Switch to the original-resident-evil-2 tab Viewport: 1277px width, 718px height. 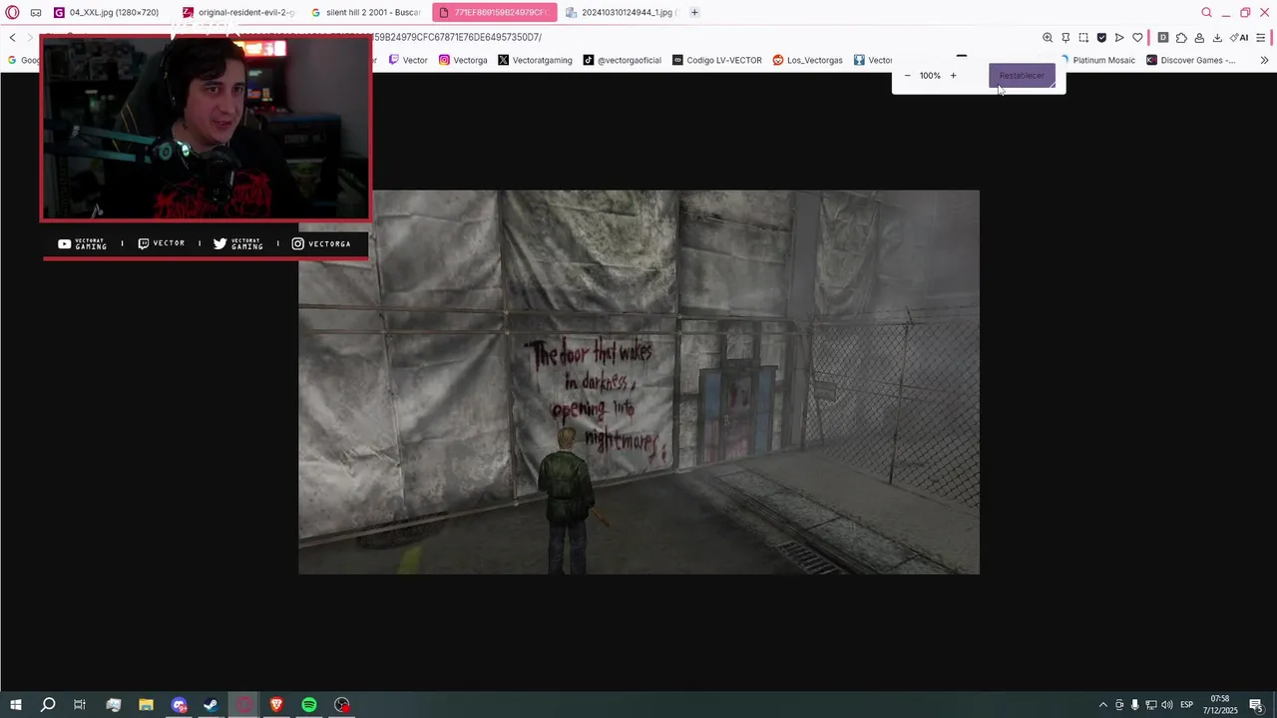[237, 13]
